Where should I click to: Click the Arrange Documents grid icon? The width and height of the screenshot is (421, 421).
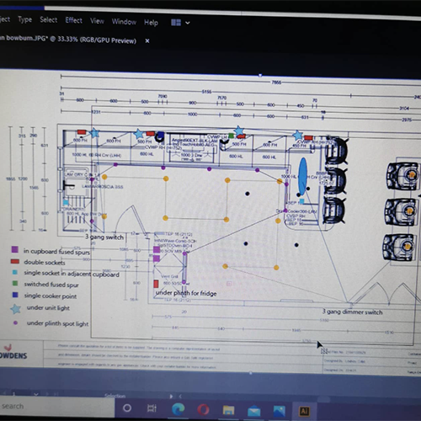176,23
